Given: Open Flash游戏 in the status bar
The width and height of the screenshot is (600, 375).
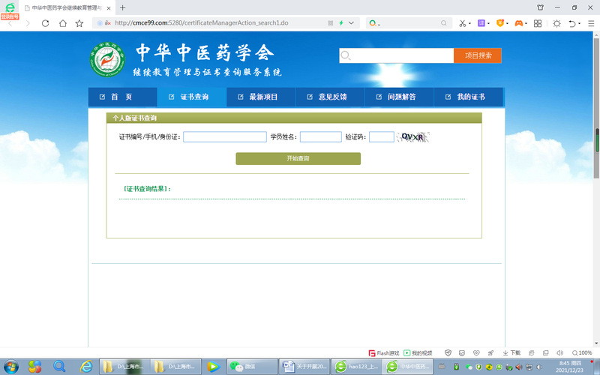Looking at the screenshot, I should [384, 352].
